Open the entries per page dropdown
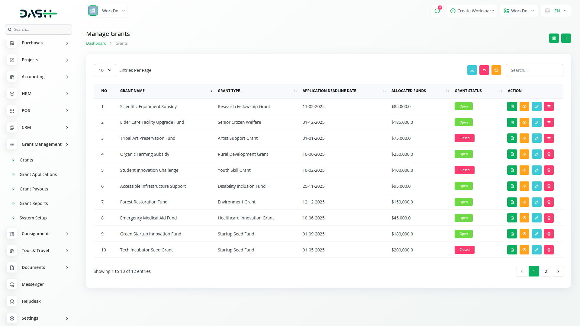The width and height of the screenshot is (580, 326). [x=105, y=70]
